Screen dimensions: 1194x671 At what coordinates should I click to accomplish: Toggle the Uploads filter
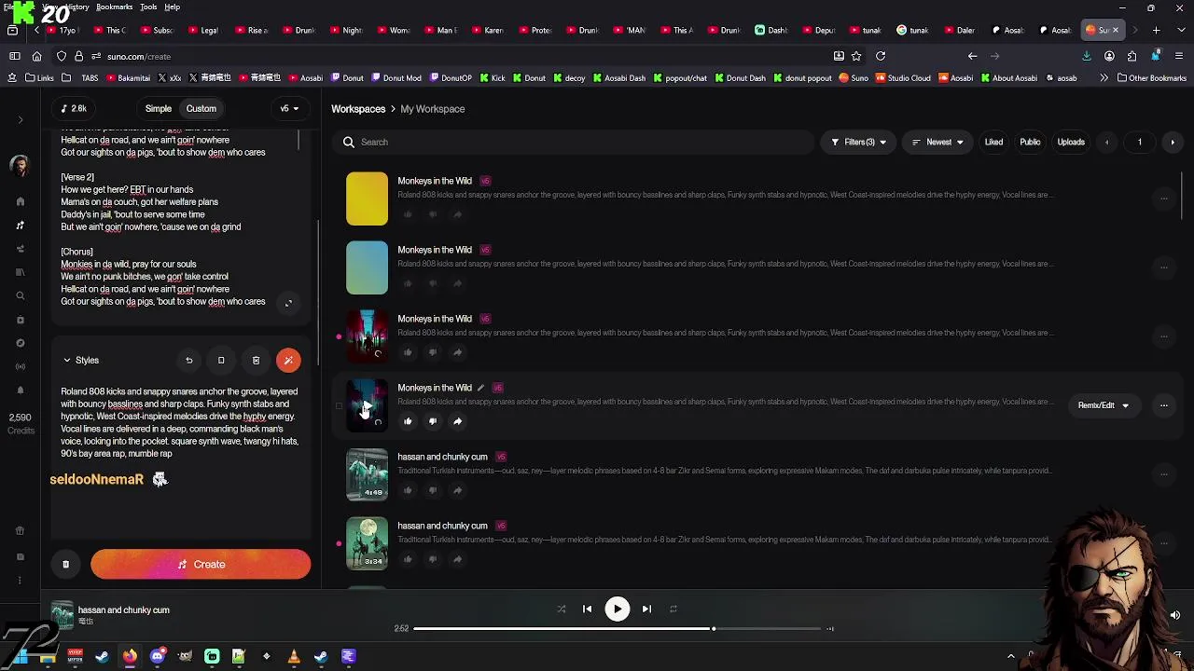point(1071,143)
